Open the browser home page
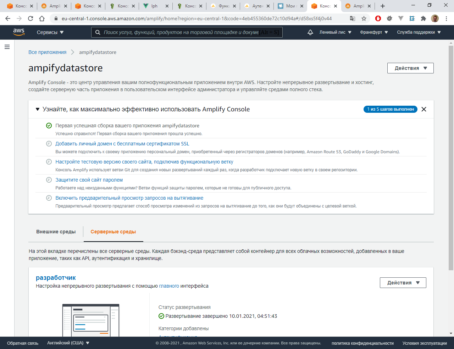 (42, 18)
